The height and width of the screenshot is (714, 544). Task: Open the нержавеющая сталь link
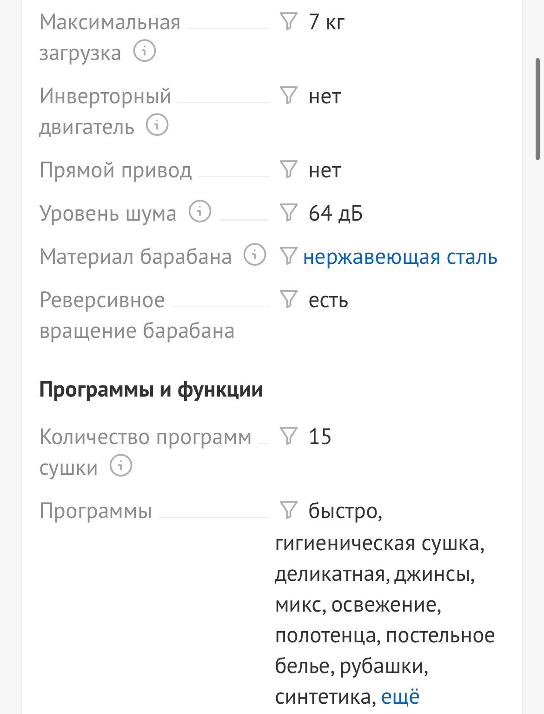point(400,257)
